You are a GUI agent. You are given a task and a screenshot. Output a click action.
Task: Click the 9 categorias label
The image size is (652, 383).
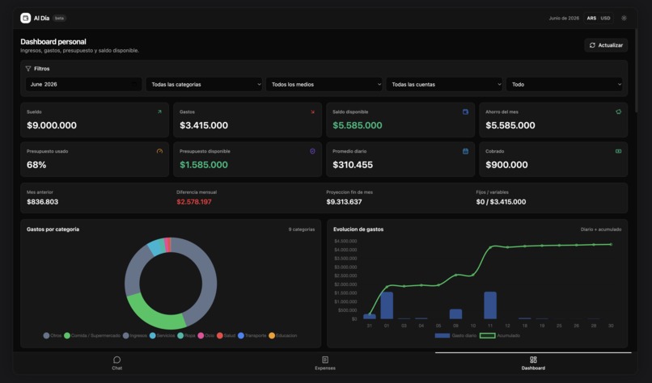click(302, 229)
